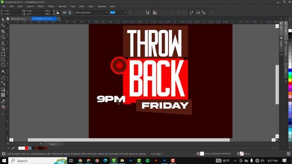Click horizontal scrollbar right arrow
Screen dimensions: 292x164
[x=273, y=140]
